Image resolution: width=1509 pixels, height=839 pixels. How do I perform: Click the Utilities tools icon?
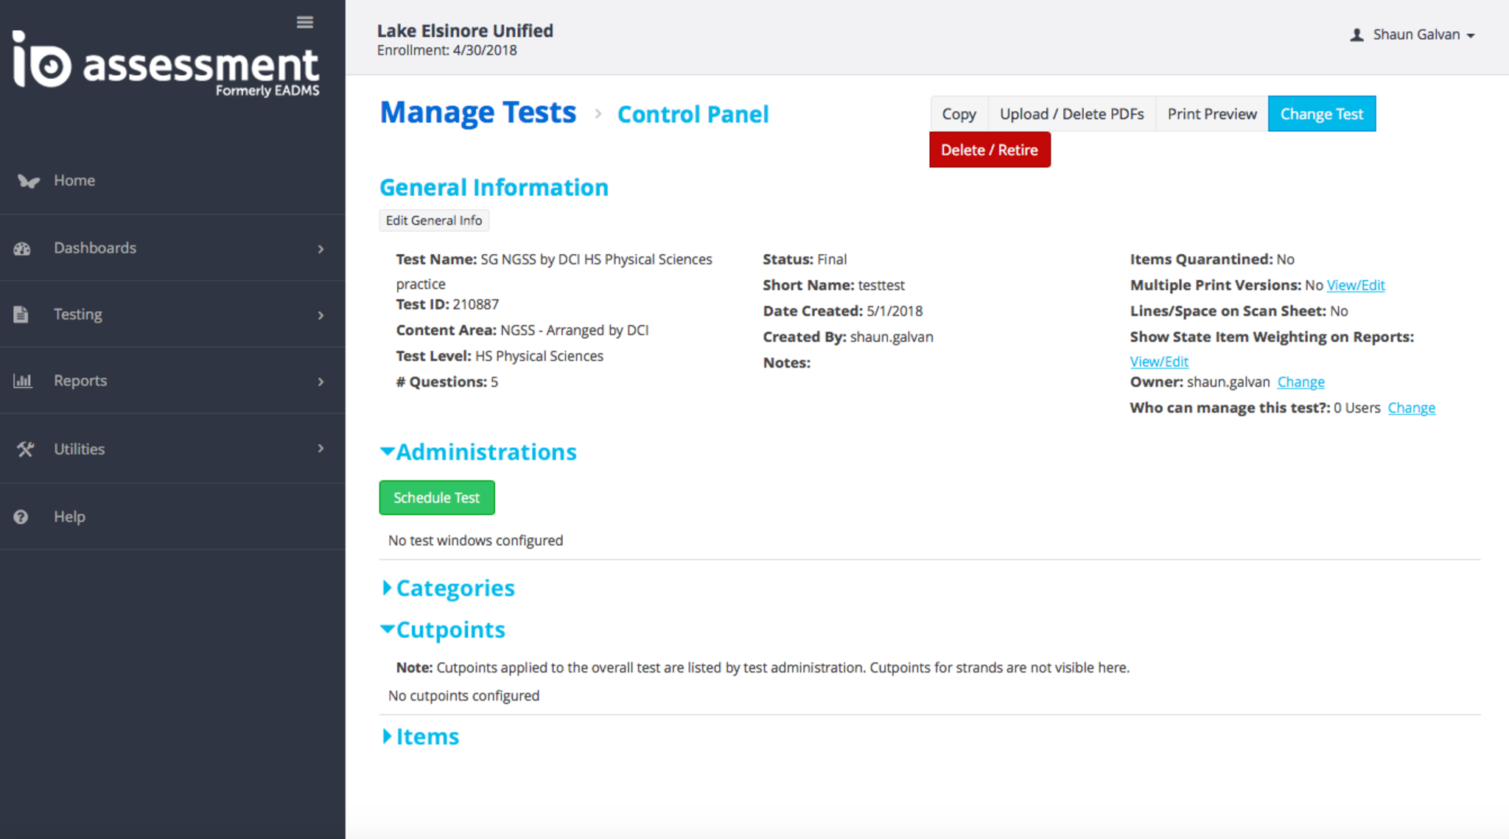pyautogui.click(x=25, y=449)
